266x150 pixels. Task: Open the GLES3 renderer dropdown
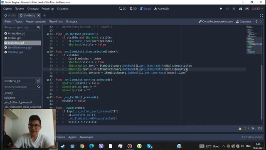tap(257, 8)
